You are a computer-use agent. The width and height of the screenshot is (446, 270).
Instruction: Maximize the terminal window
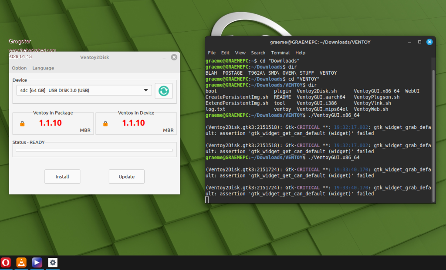pos(419,42)
